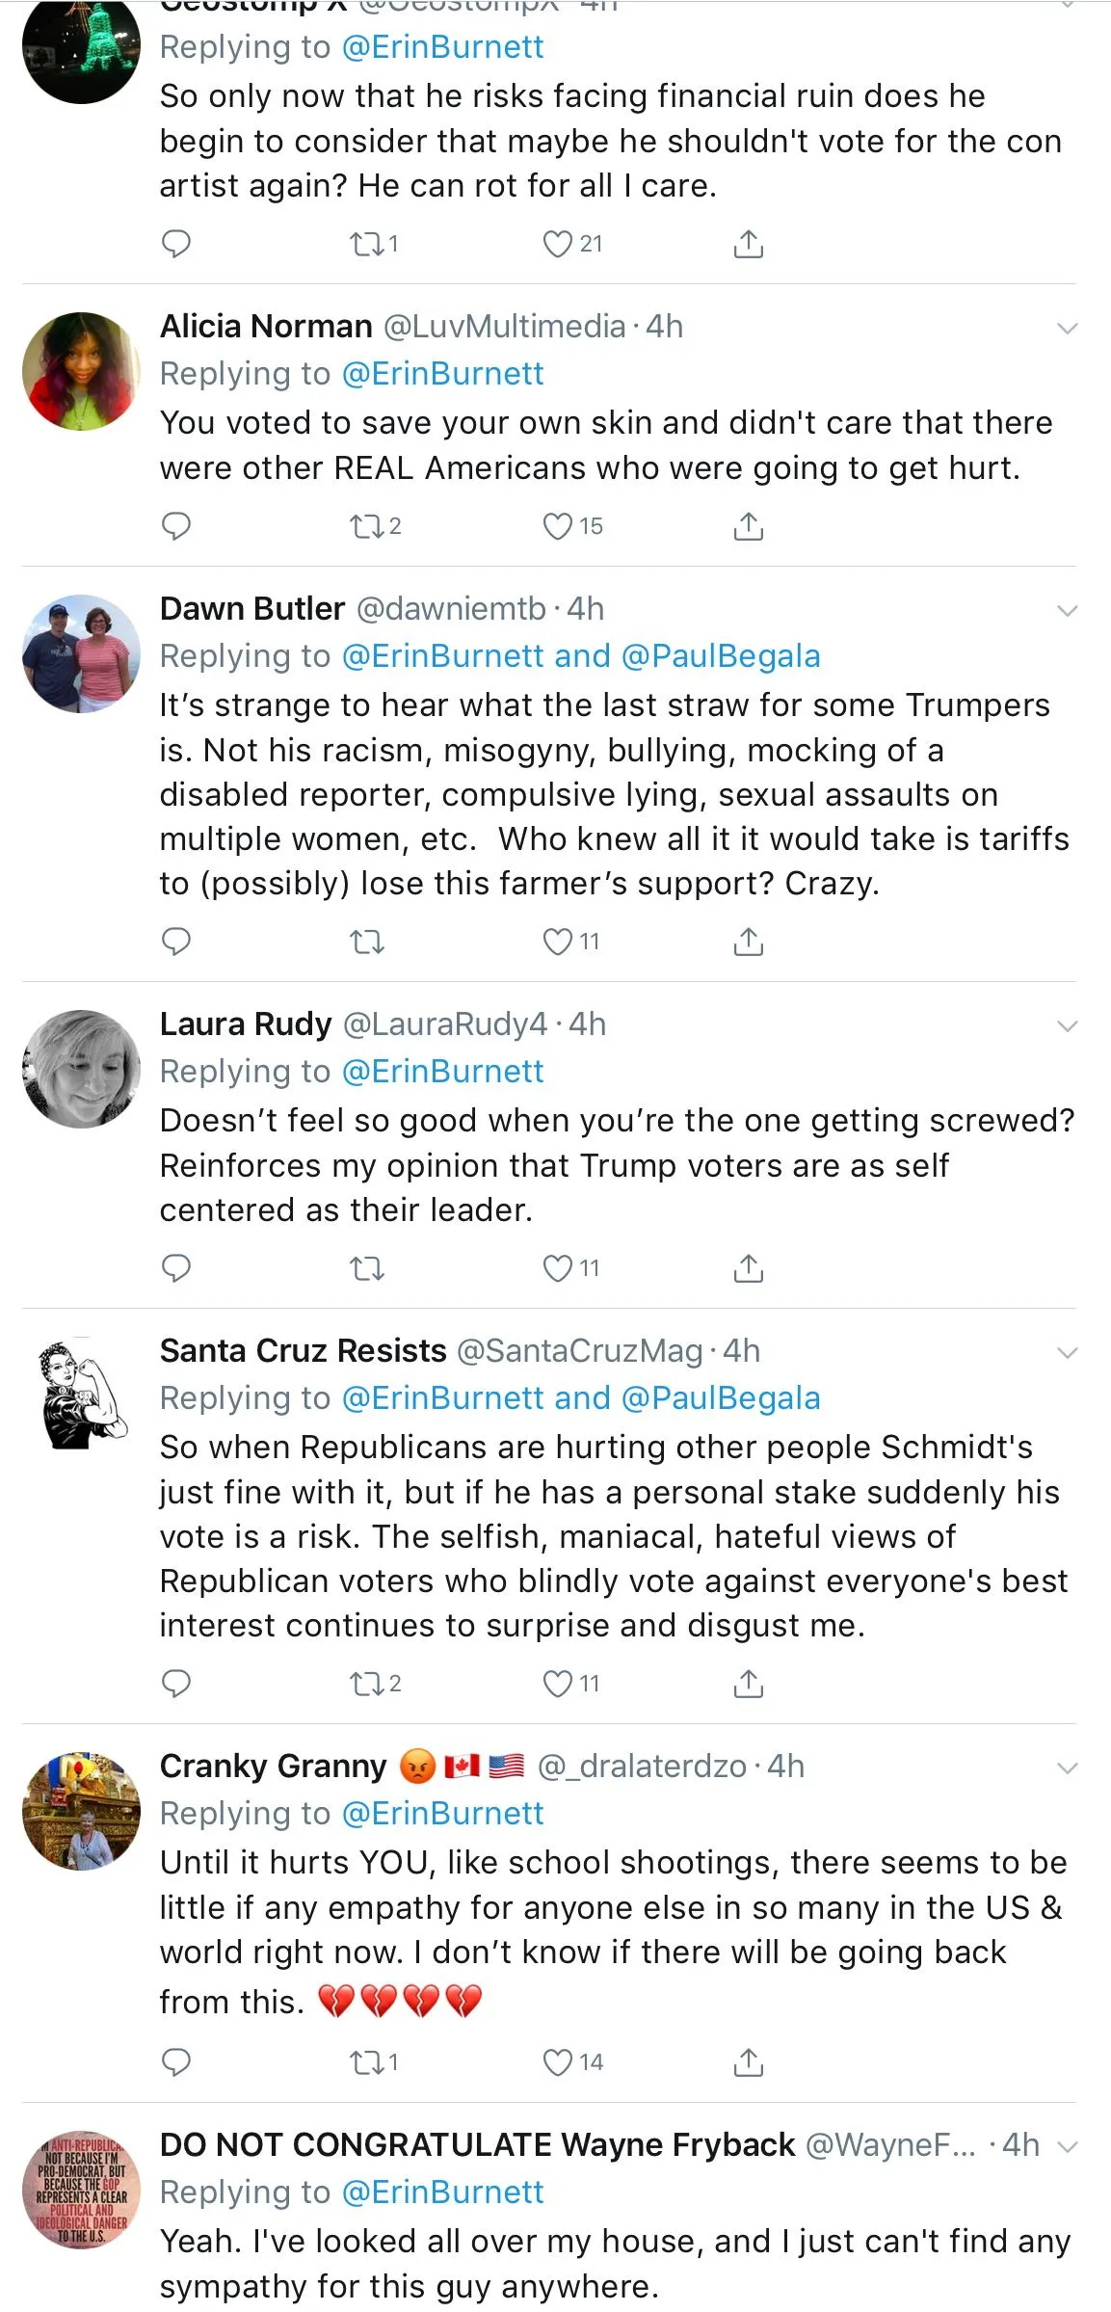Reply to Santa Cruz Resists tweet
Screen dimensions: 1111x2312
(x=175, y=1684)
